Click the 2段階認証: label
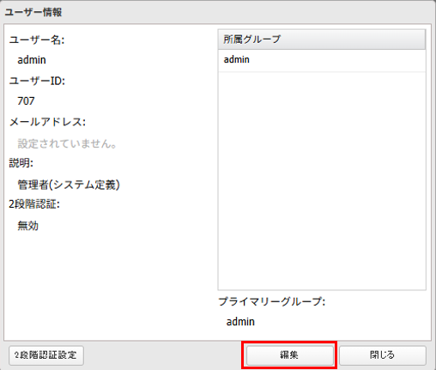This screenshot has width=436, height=370. point(34,204)
